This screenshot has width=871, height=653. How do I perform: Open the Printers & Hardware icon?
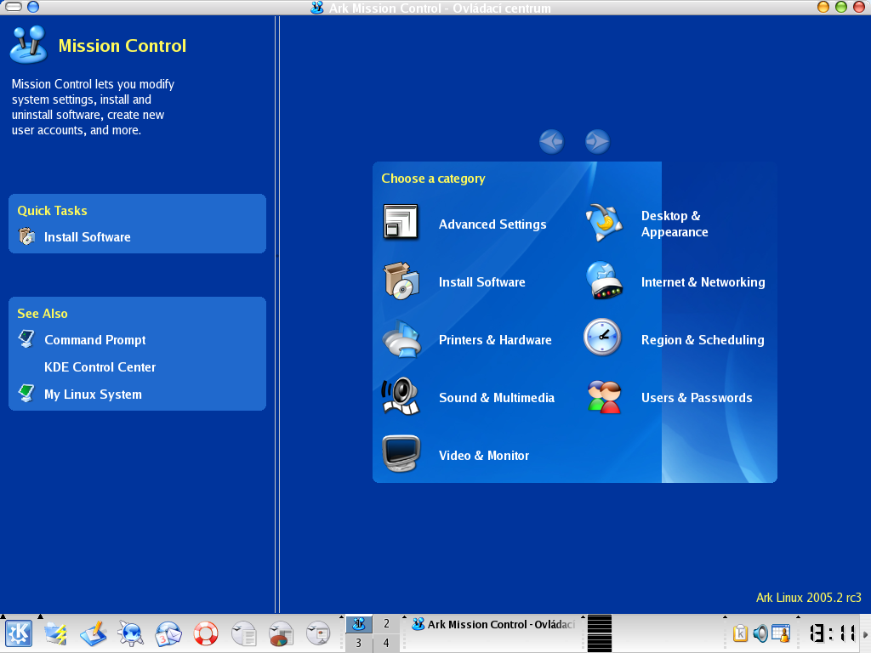[x=401, y=338]
